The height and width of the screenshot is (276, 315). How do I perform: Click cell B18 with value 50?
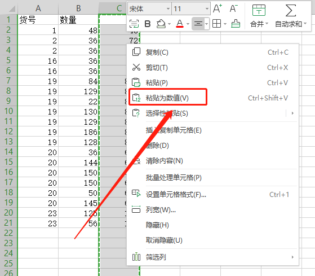click(x=78, y=192)
